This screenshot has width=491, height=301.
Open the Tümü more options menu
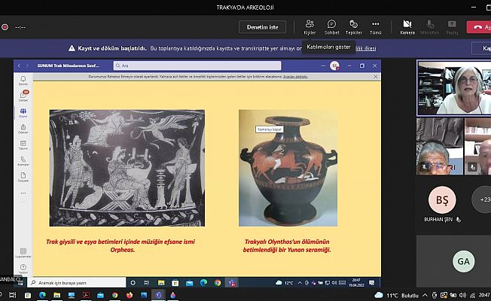(376, 26)
